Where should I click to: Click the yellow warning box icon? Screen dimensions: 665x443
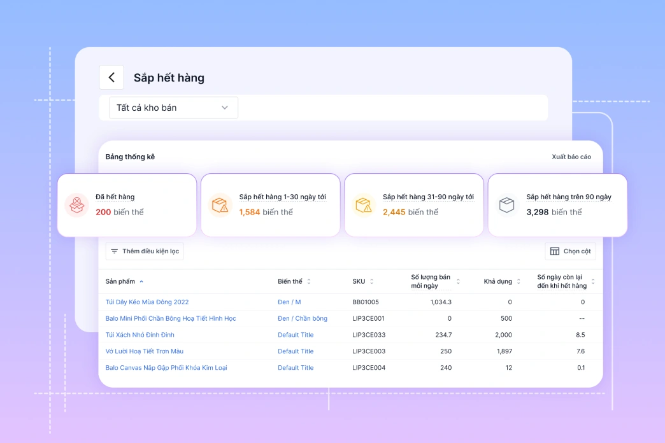363,205
